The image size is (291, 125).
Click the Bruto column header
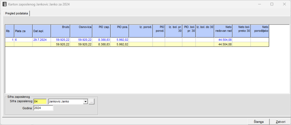[61, 31]
